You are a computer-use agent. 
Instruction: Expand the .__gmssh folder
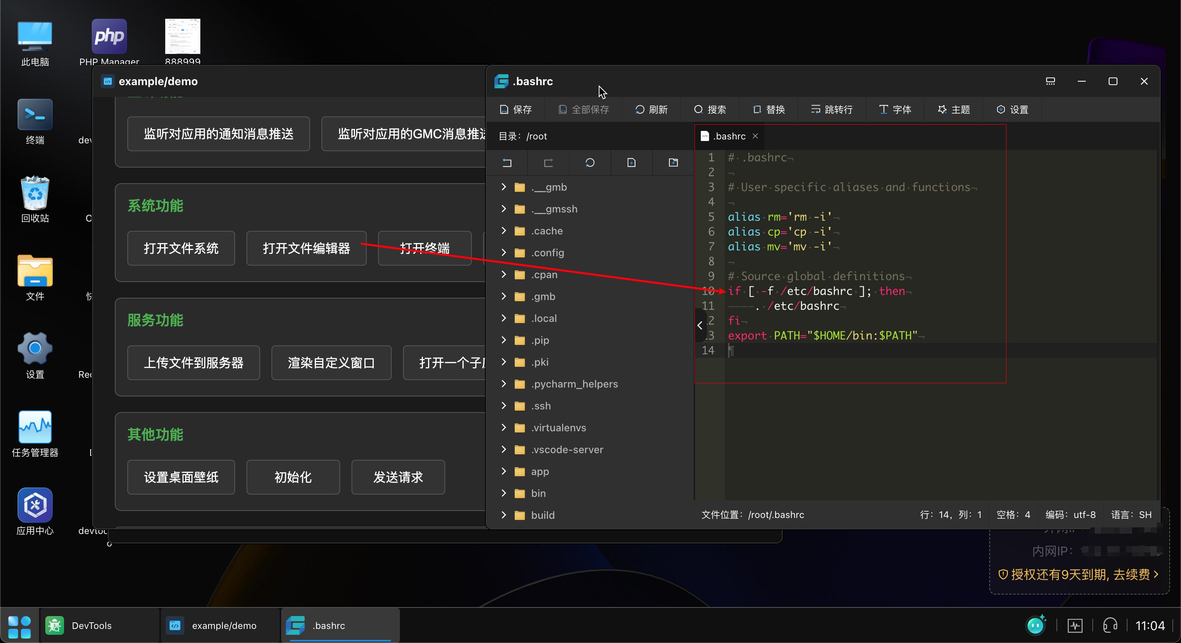point(504,209)
